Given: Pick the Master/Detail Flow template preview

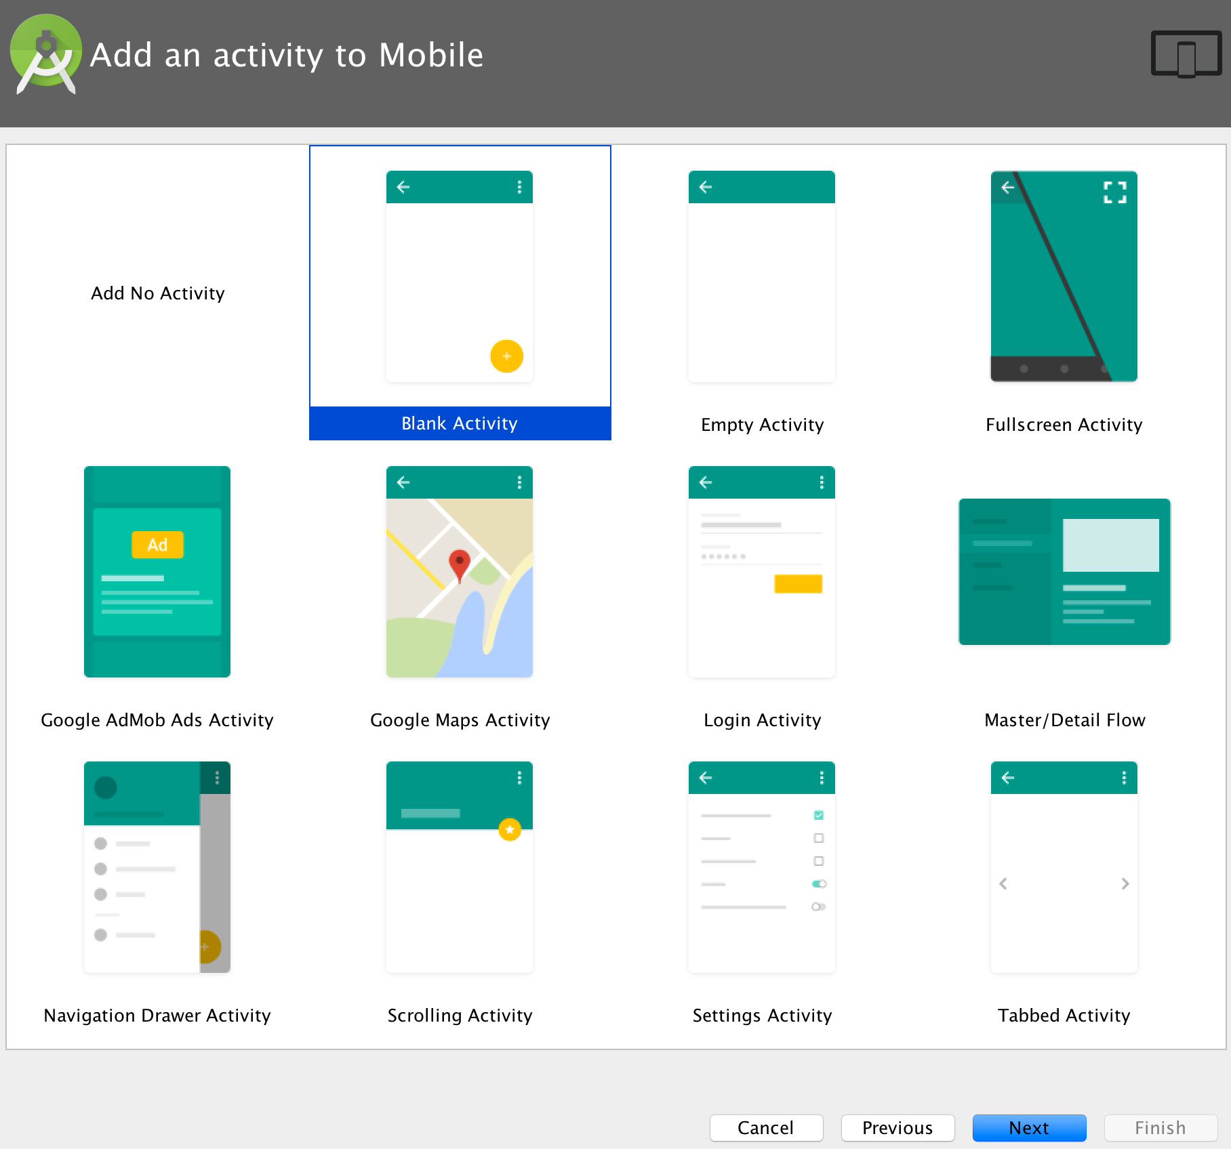Looking at the screenshot, I should [1064, 572].
